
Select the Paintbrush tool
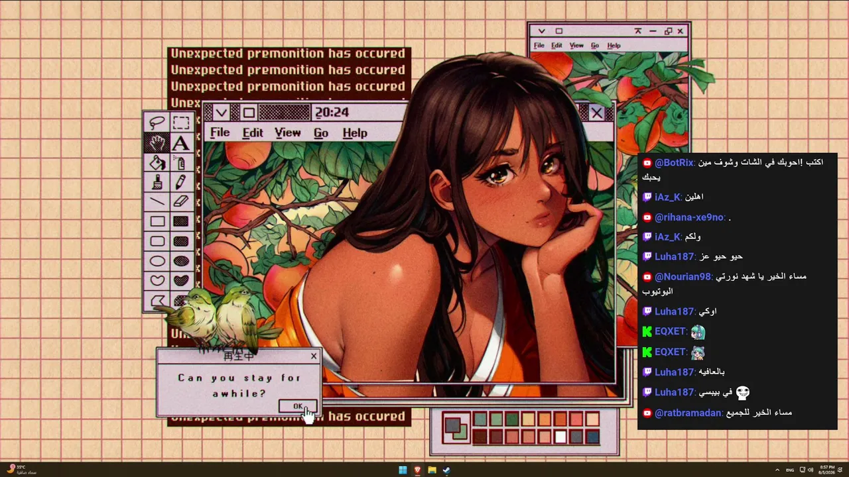pyautogui.click(x=157, y=182)
